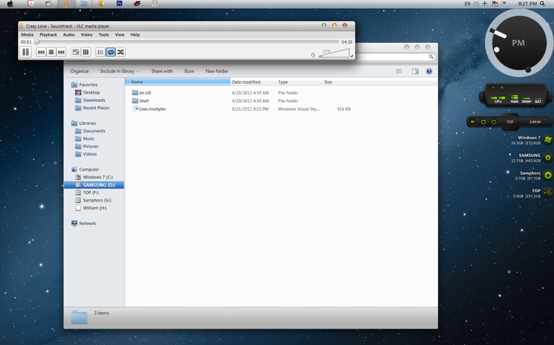Open Photoshop from the top taskbar
The height and width of the screenshot is (345, 554).
(120, 3)
